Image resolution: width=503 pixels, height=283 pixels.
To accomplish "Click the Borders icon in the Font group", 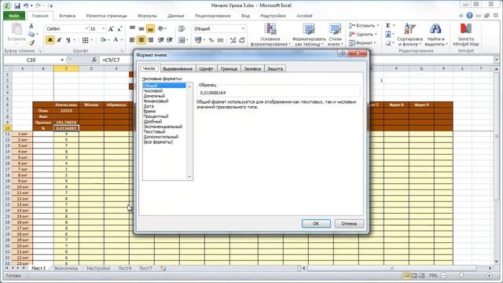I will click(x=85, y=40).
